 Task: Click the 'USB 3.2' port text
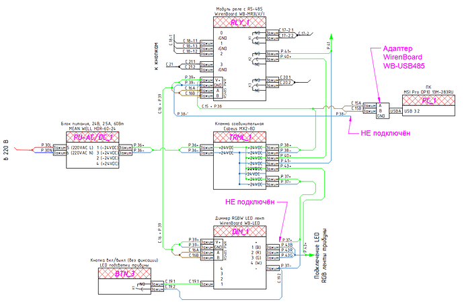coord(412,111)
